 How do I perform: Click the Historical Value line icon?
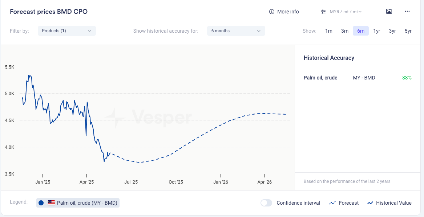pyautogui.click(x=370, y=203)
